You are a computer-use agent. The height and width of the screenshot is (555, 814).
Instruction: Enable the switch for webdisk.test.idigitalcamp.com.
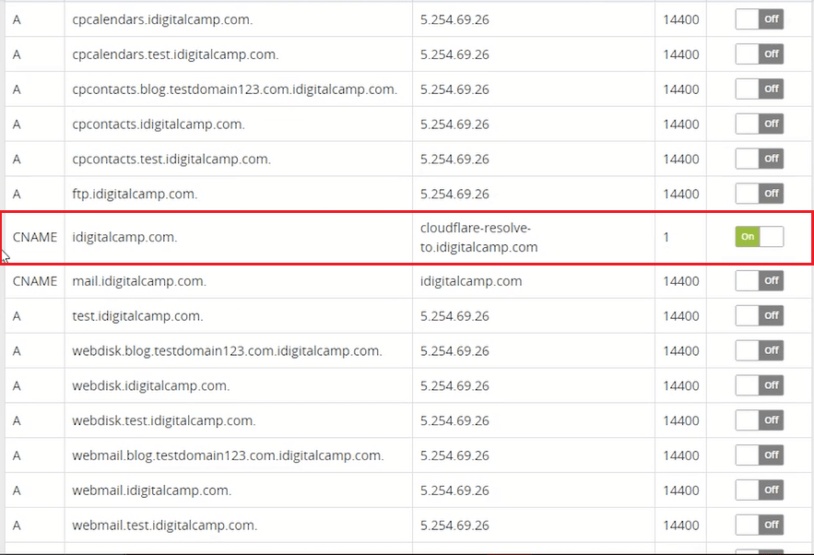coord(759,420)
